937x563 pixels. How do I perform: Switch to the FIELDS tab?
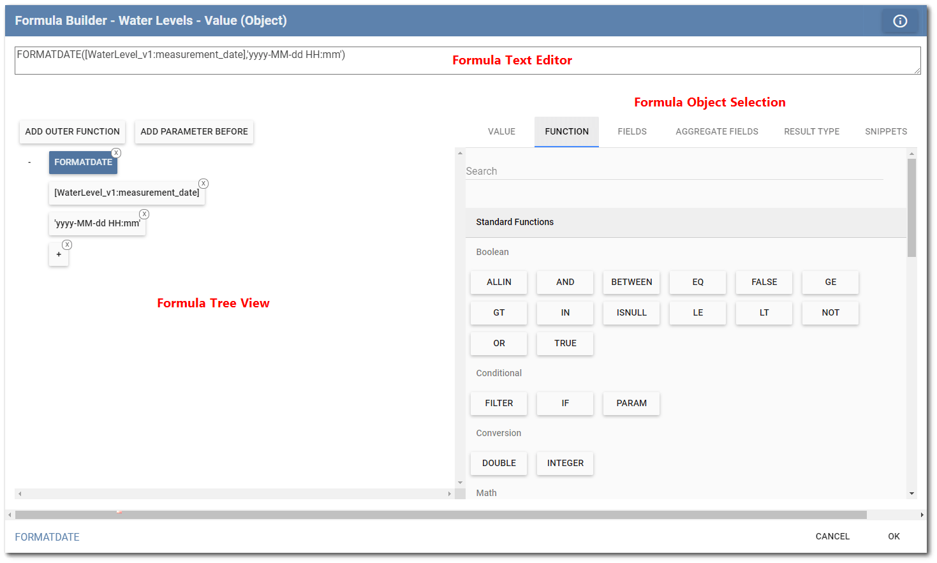pos(631,131)
